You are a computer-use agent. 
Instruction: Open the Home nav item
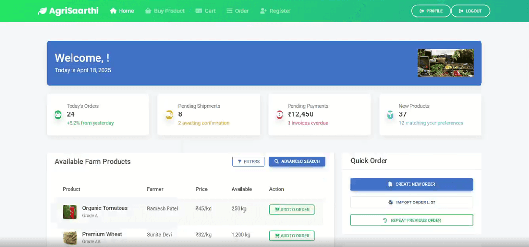(x=122, y=11)
